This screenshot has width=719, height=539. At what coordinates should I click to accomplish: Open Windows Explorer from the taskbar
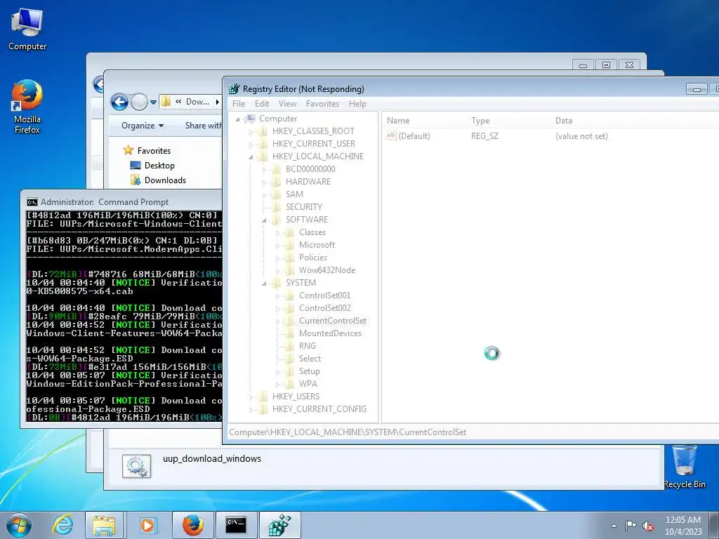(x=104, y=525)
